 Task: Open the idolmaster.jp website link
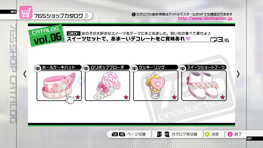click(205, 18)
